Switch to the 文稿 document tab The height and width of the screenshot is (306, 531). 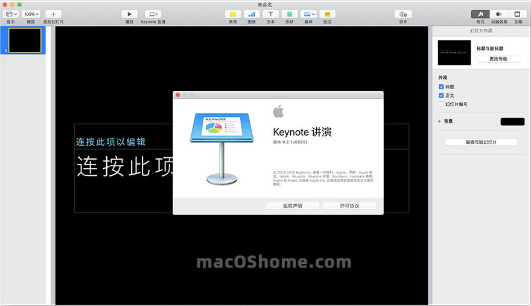517,14
